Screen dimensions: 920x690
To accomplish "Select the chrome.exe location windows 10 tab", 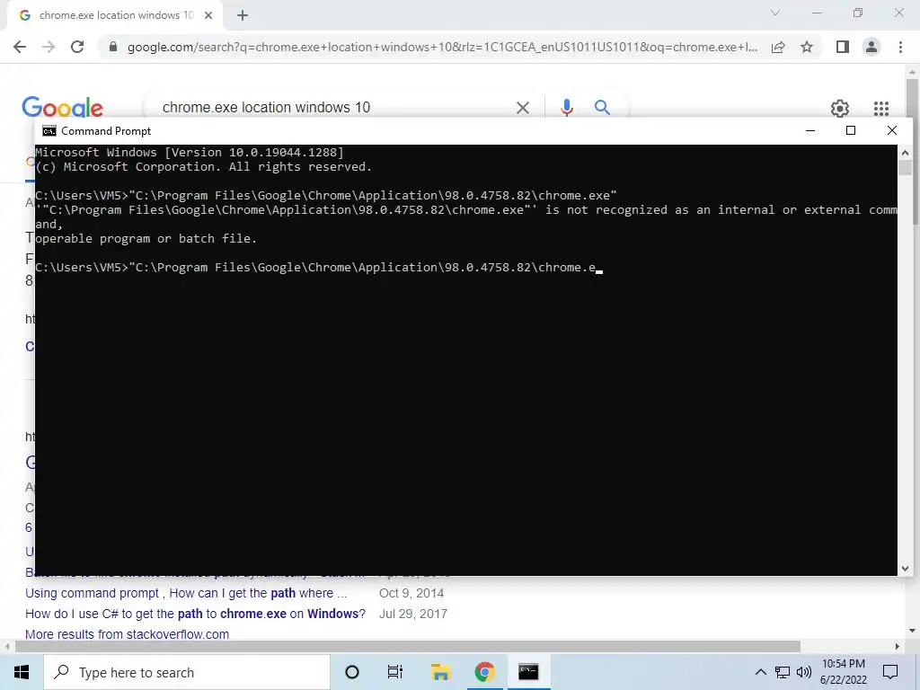I will point(115,16).
